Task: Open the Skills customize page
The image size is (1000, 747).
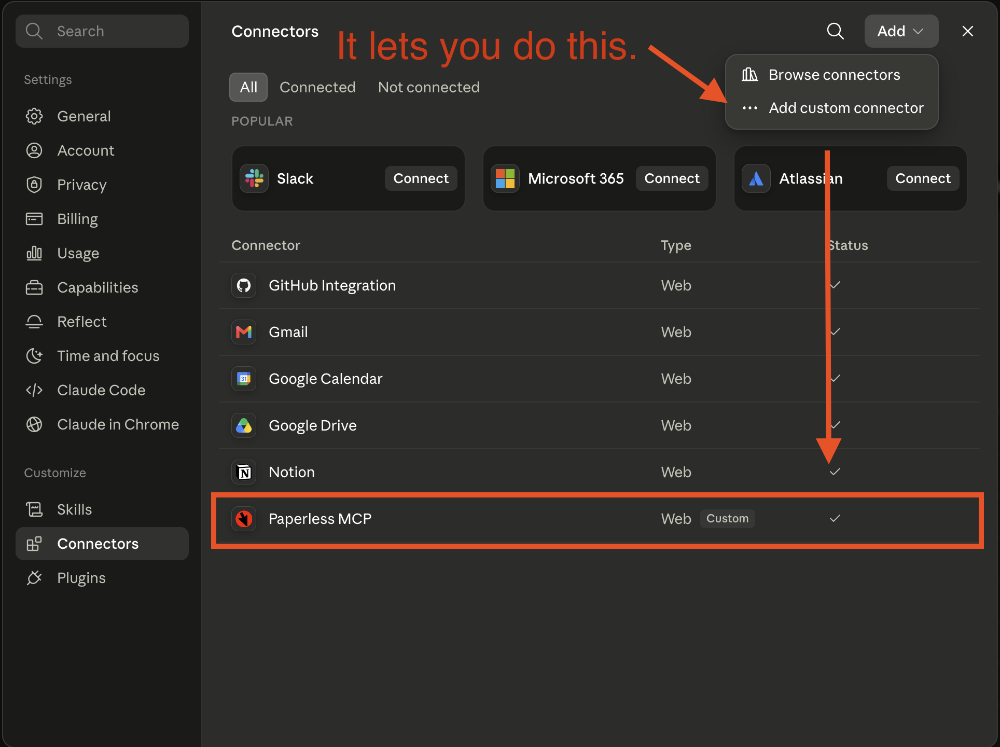Action: (102, 509)
